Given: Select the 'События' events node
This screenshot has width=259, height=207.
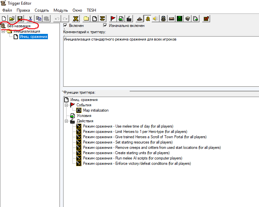Looking at the screenshot, I should coord(84,105).
